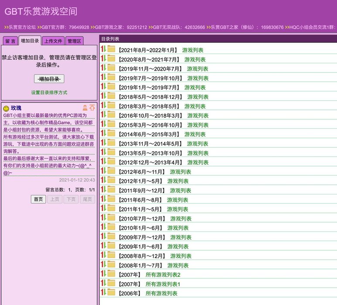337x305 pixels.
Task: Click the 首页 pagination button
Action: [x=38, y=199]
